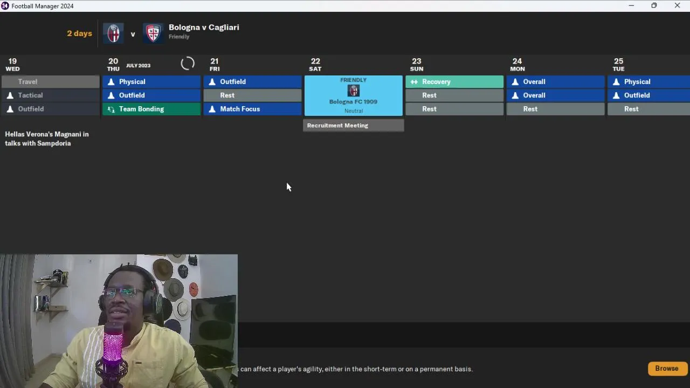Select Friday Match Focus session

pyautogui.click(x=252, y=109)
